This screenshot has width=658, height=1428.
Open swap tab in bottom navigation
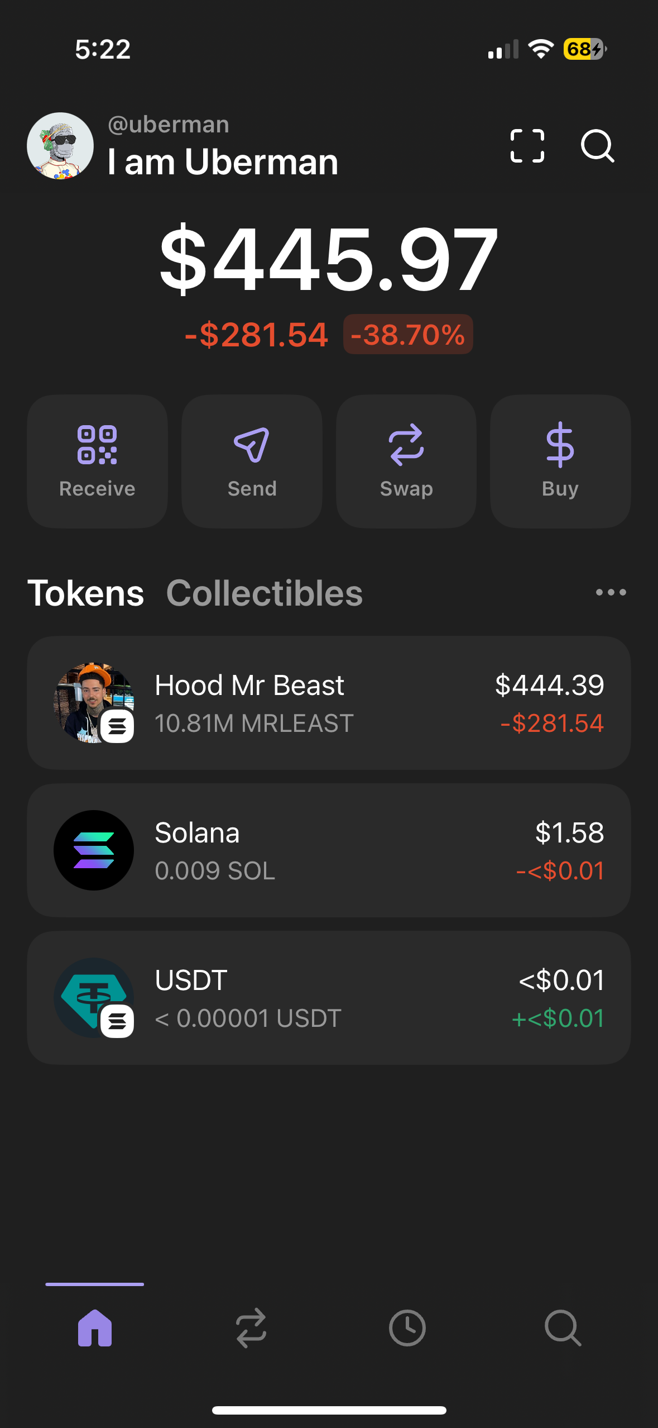[x=251, y=1327]
